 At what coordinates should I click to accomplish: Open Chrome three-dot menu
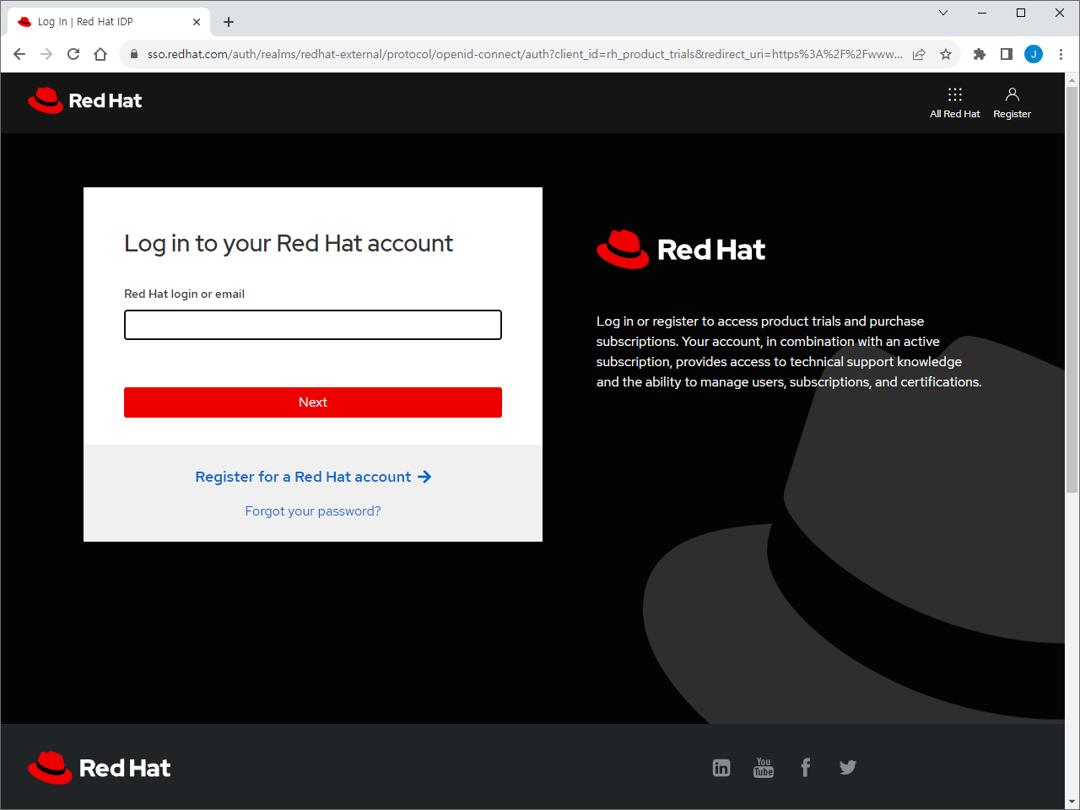1061,54
